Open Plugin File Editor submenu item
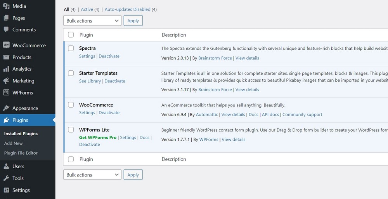 [21, 153]
